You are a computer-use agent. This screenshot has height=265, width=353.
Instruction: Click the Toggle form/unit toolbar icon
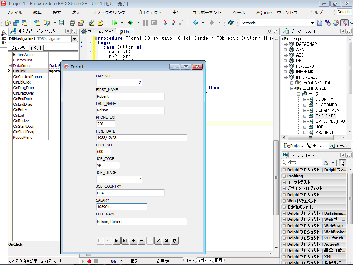point(24,23)
